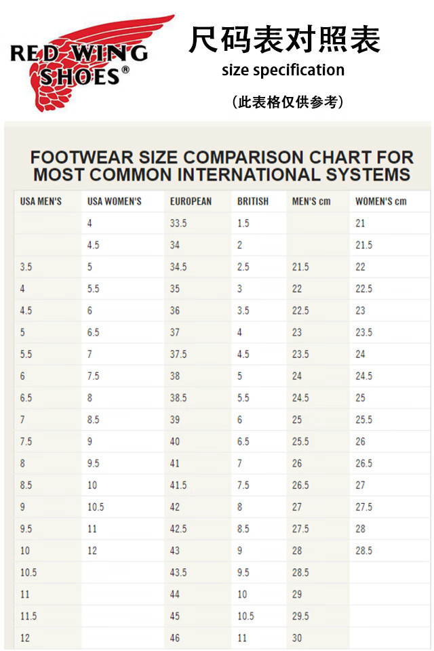Click the USA Women's size 12 cell
The width and height of the screenshot is (434, 651).
pyautogui.click(x=92, y=551)
